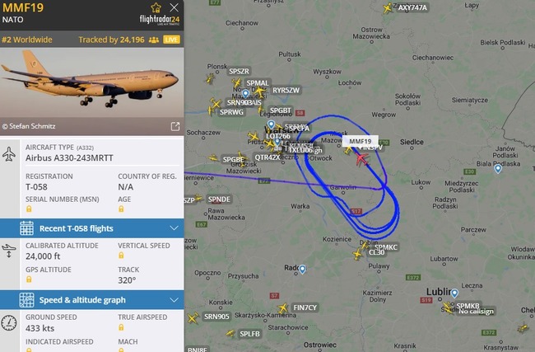Expand Recent T-058 flights section
Screen dimensions: 535x352
coord(92,228)
